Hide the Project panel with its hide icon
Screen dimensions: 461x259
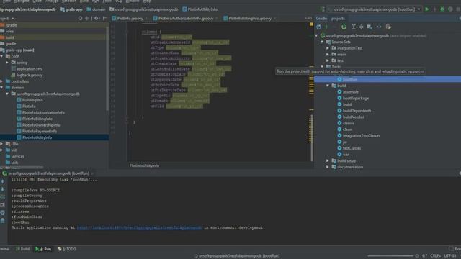[x=104, y=18]
